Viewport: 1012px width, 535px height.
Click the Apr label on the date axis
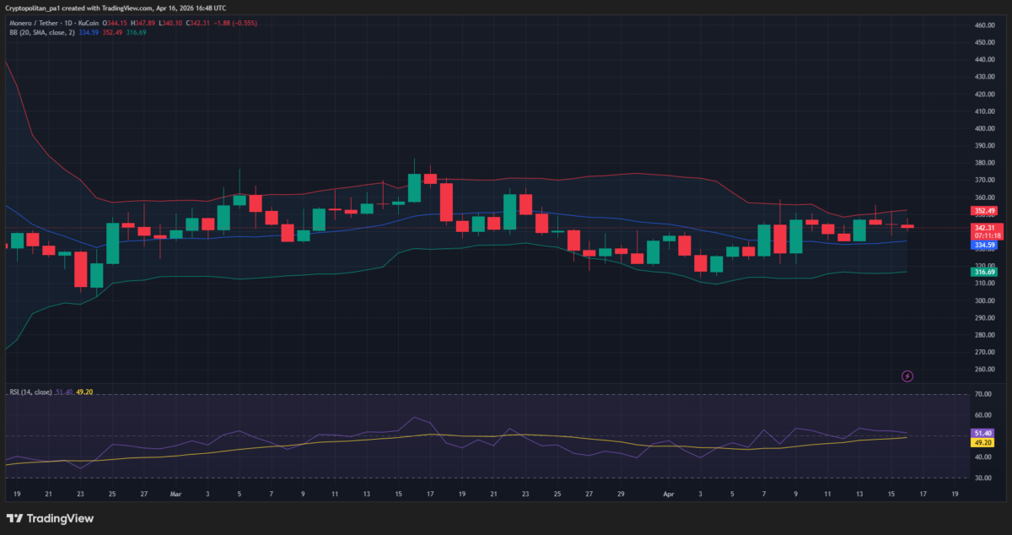668,494
